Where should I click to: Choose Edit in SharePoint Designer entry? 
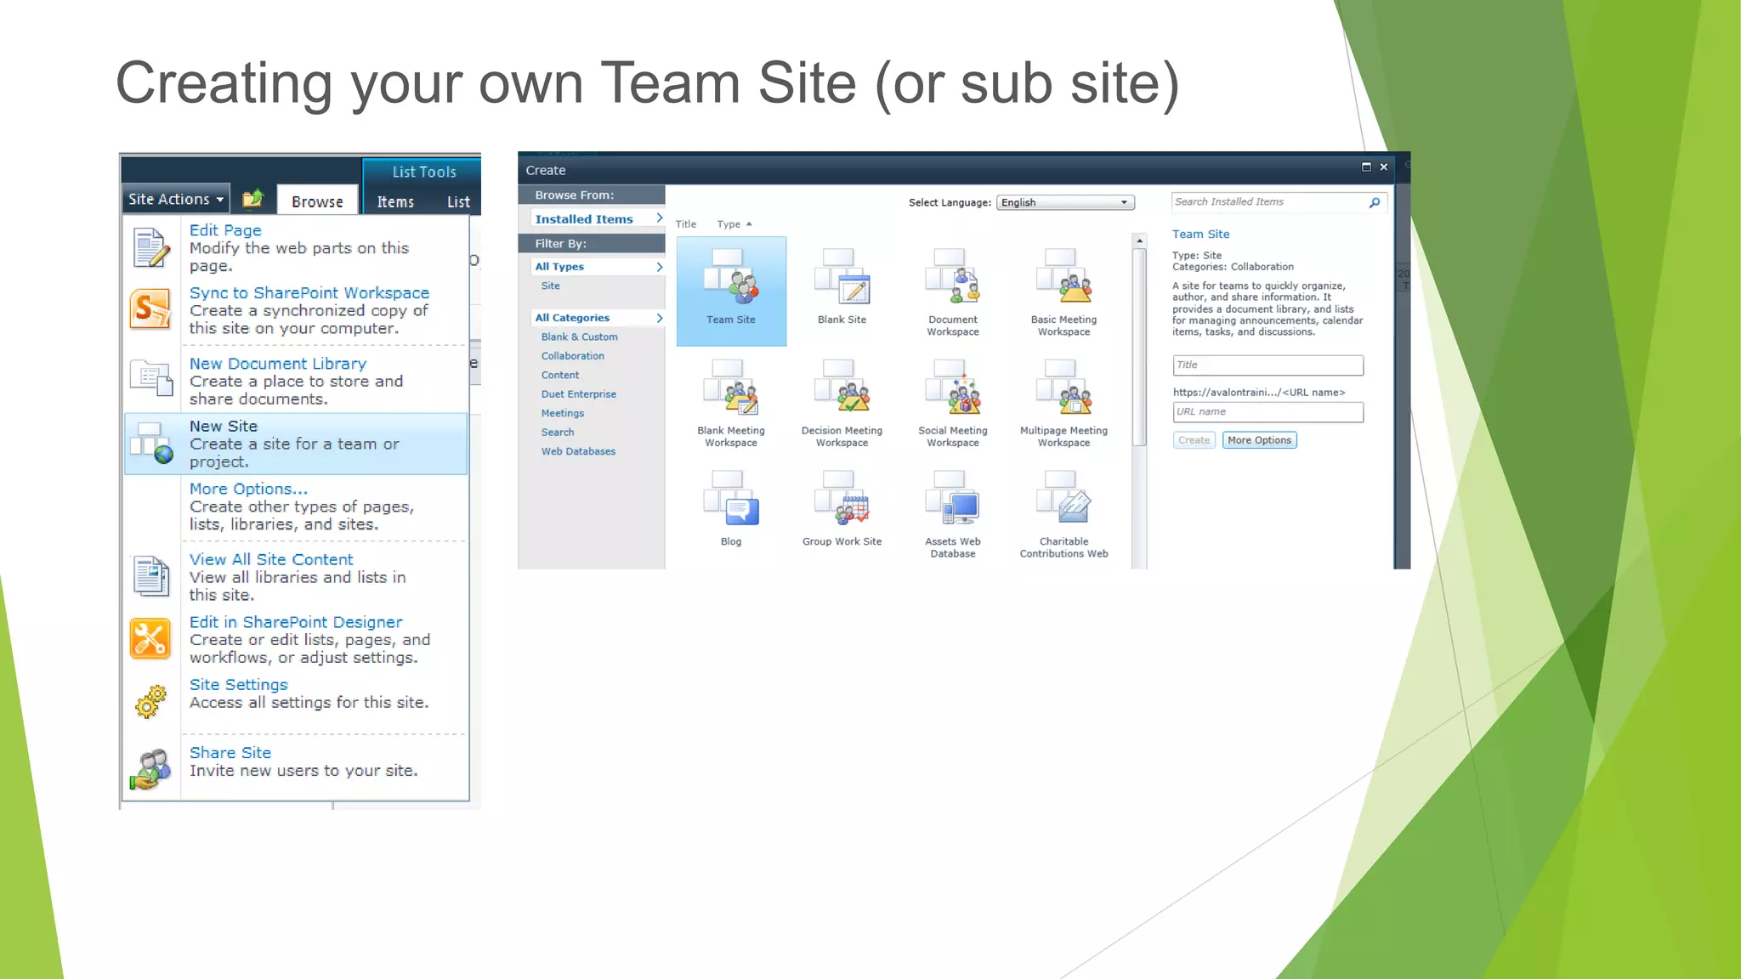coord(296,639)
